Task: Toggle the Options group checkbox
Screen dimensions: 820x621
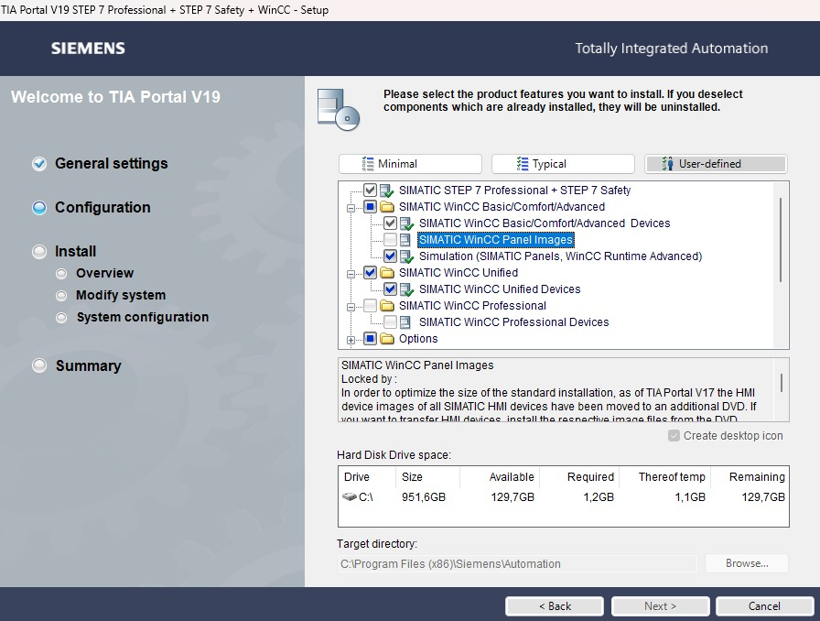Action: click(x=370, y=339)
